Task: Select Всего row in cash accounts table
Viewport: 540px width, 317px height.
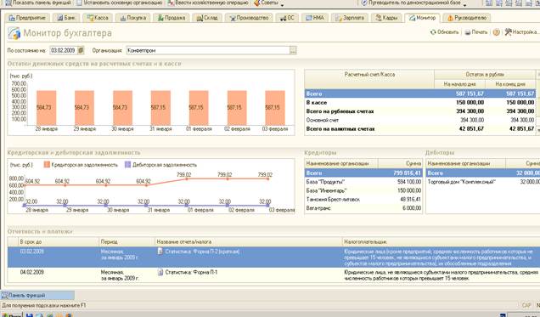Action: [419, 93]
